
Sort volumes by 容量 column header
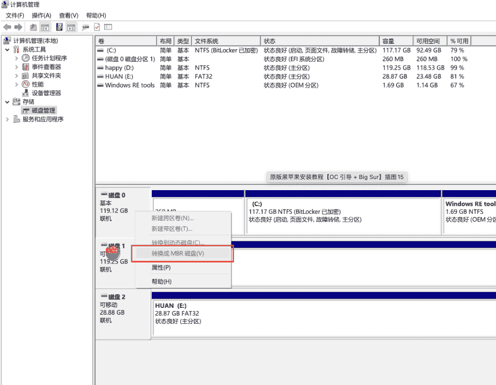point(388,41)
